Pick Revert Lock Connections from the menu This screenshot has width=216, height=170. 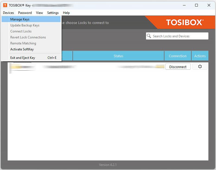click(28, 37)
